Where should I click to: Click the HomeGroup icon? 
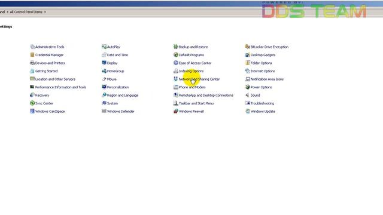click(x=104, y=71)
